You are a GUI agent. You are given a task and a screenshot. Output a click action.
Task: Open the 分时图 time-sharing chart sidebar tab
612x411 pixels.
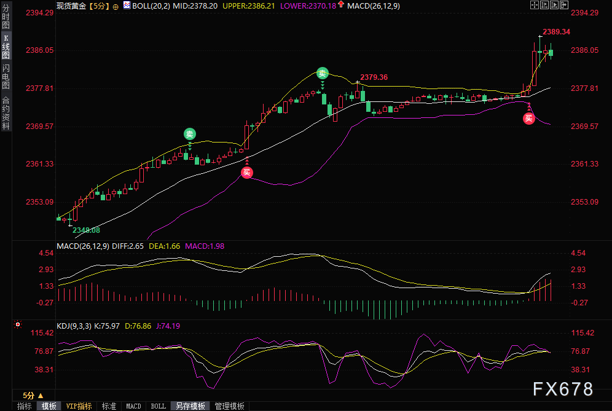click(x=6, y=16)
